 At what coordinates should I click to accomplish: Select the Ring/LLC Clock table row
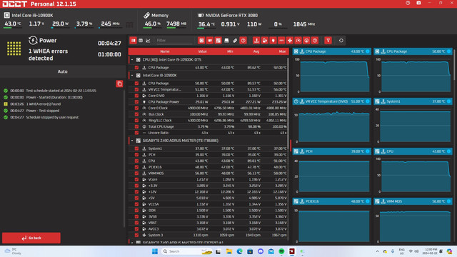point(208,121)
